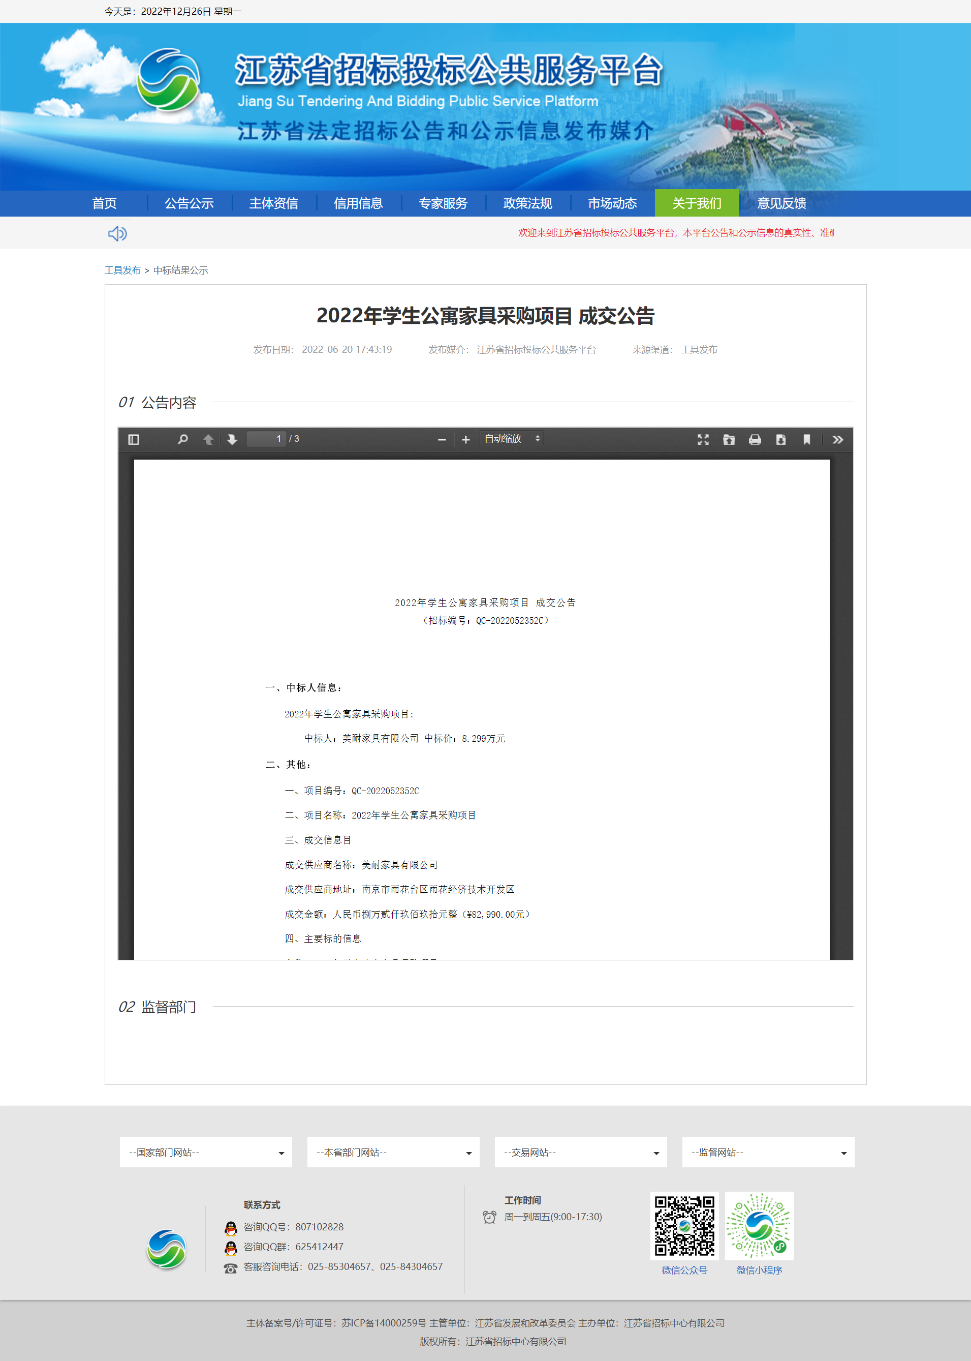Expand the 监督网站 dropdown
Screen dimensions: 971x1361
768,1152
